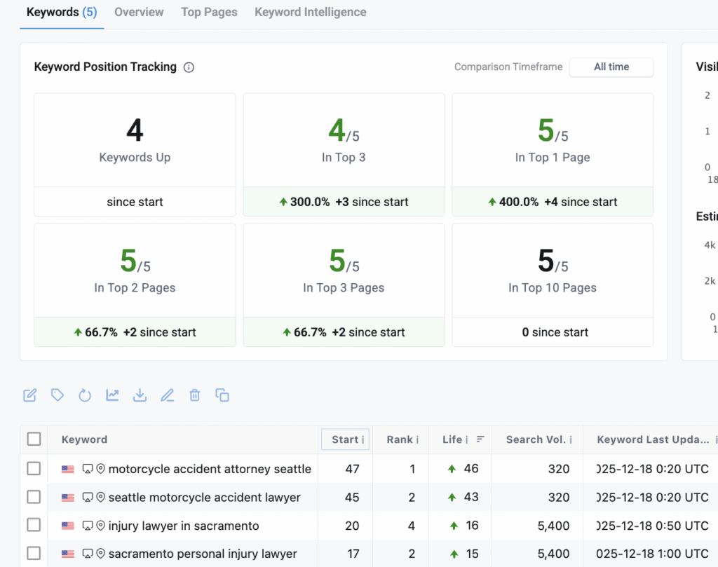Toggle sorting on the Start column

345,439
